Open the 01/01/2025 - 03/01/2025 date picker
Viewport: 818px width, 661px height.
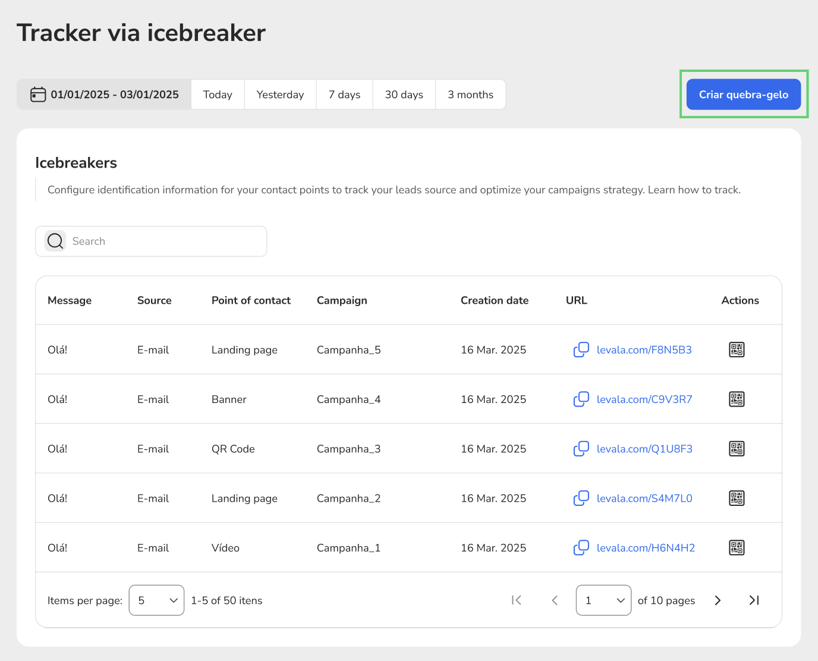(114, 95)
